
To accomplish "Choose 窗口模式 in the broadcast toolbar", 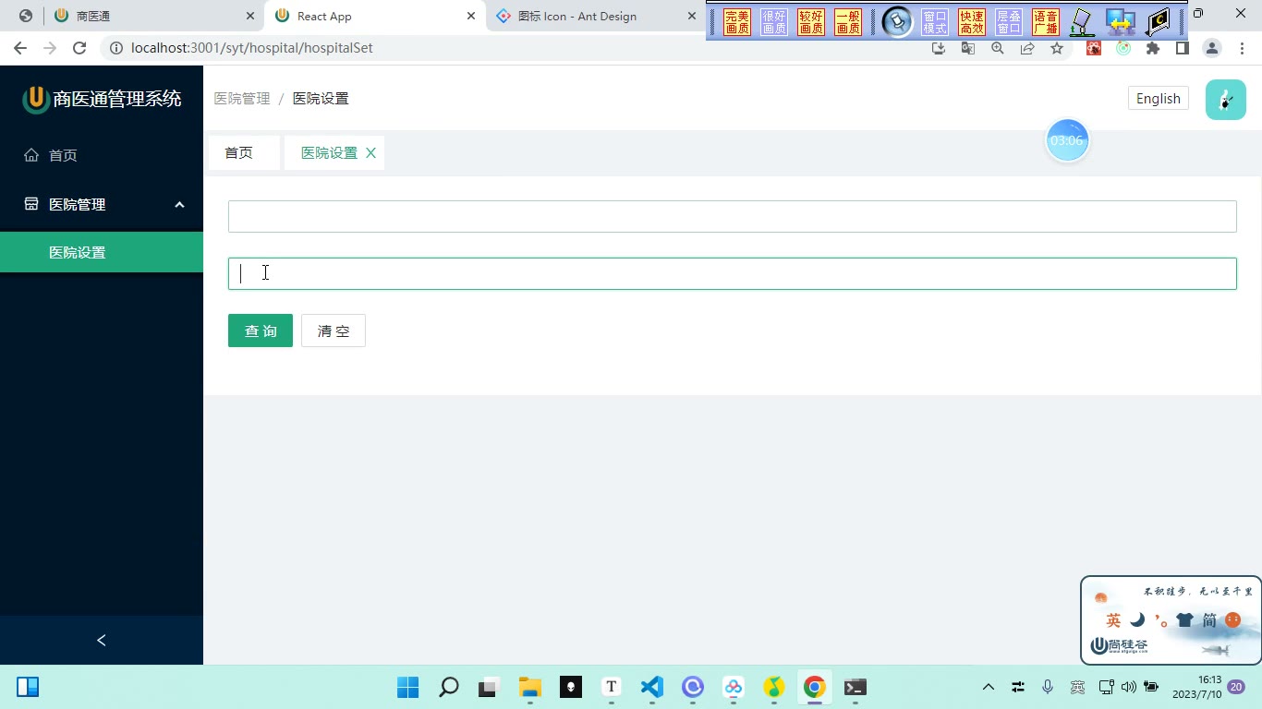I will pyautogui.click(x=935, y=22).
